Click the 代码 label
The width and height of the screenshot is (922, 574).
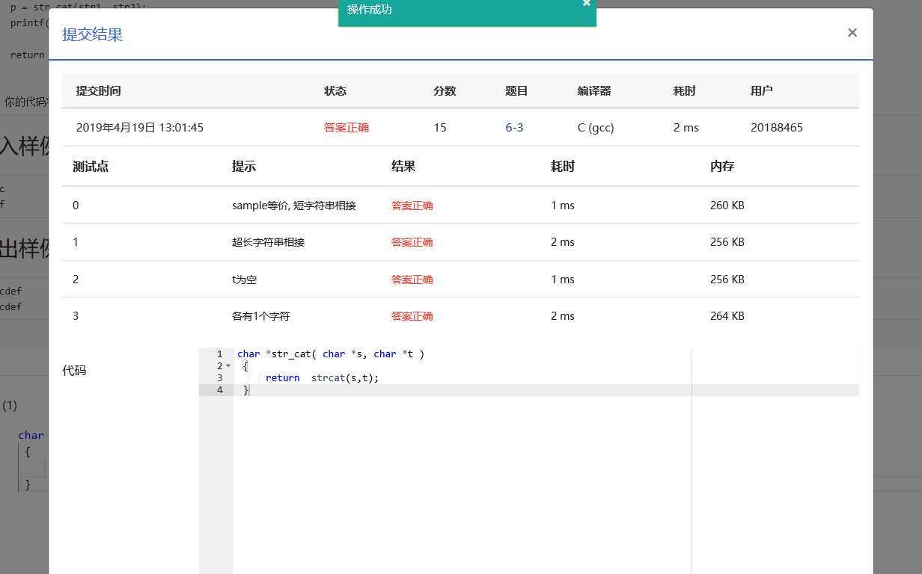74,370
